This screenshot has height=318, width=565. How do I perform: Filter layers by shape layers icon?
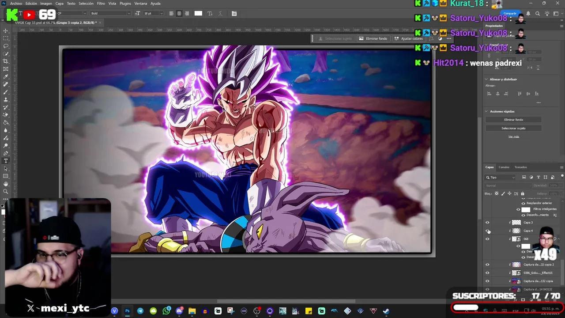(545, 177)
